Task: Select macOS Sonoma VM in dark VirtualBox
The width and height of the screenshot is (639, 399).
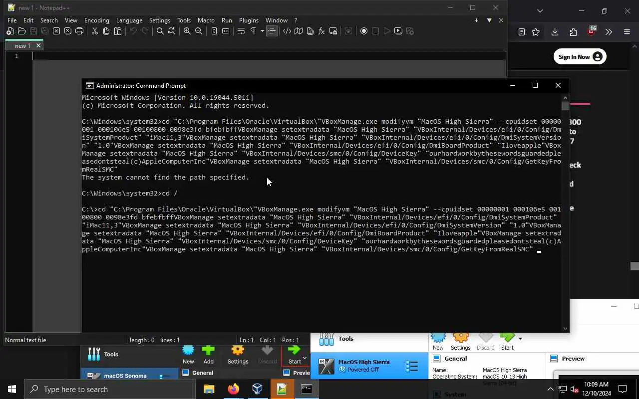Action: [130, 375]
